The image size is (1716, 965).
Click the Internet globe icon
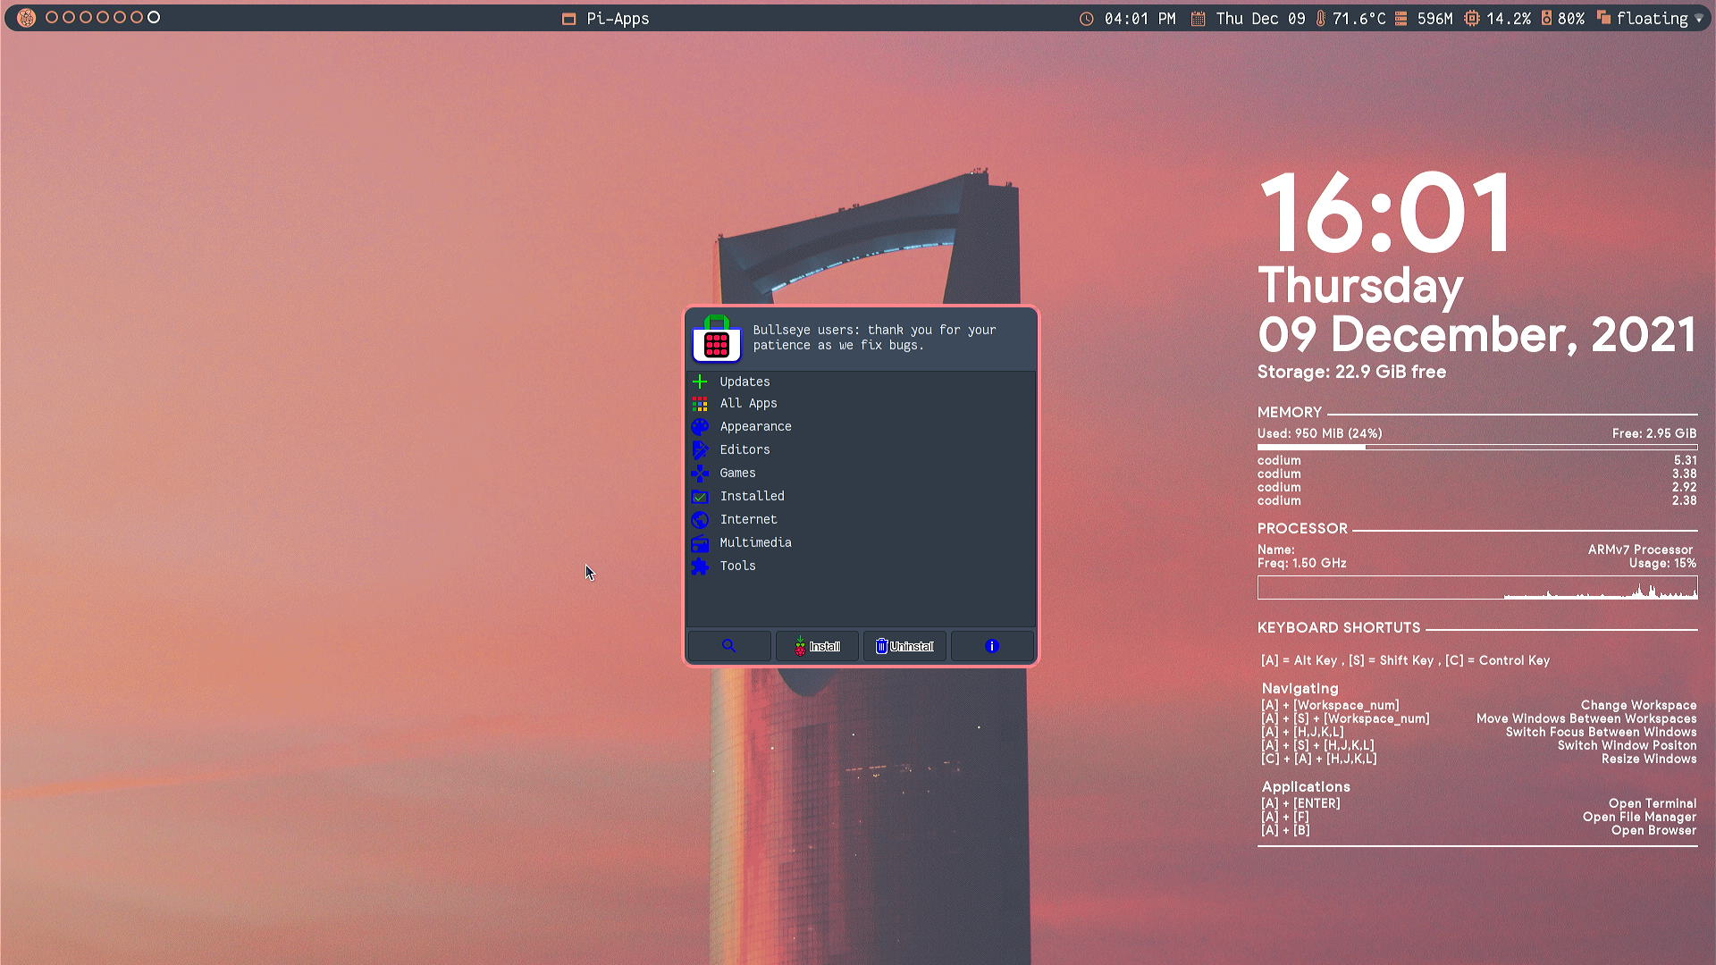pyautogui.click(x=700, y=520)
